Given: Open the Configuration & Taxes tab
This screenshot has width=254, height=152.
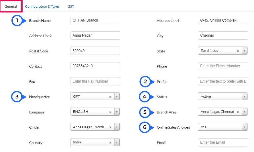Looking at the screenshot, I should pos(43,6).
